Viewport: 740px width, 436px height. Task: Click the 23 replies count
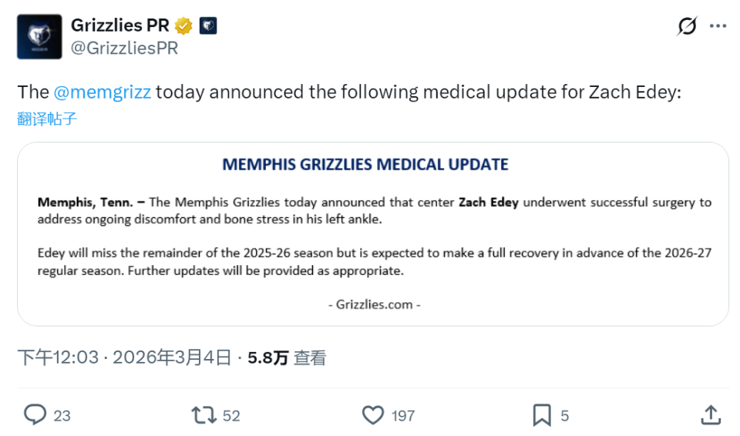[x=62, y=416]
